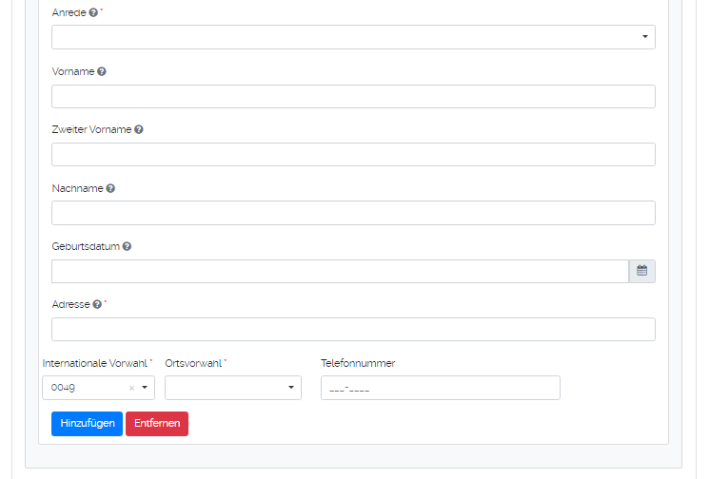710x479 pixels.
Task: Click the Zweiter Vorname help icon
Action: (x=139, y=129)
